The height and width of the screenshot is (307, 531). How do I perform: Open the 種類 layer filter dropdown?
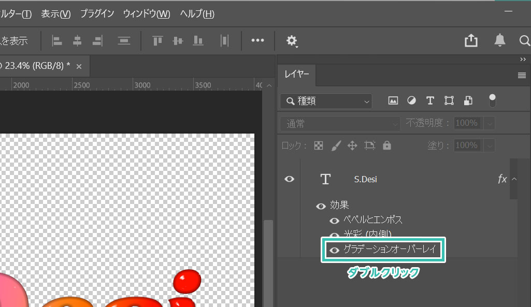(326, 101)
